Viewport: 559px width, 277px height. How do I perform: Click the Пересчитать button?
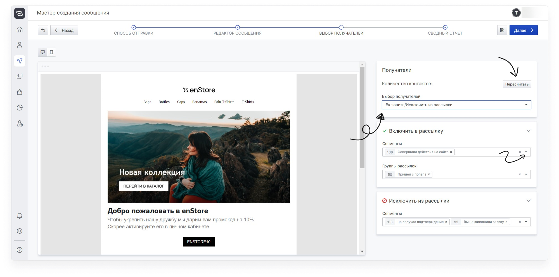[x=517, y=84]
